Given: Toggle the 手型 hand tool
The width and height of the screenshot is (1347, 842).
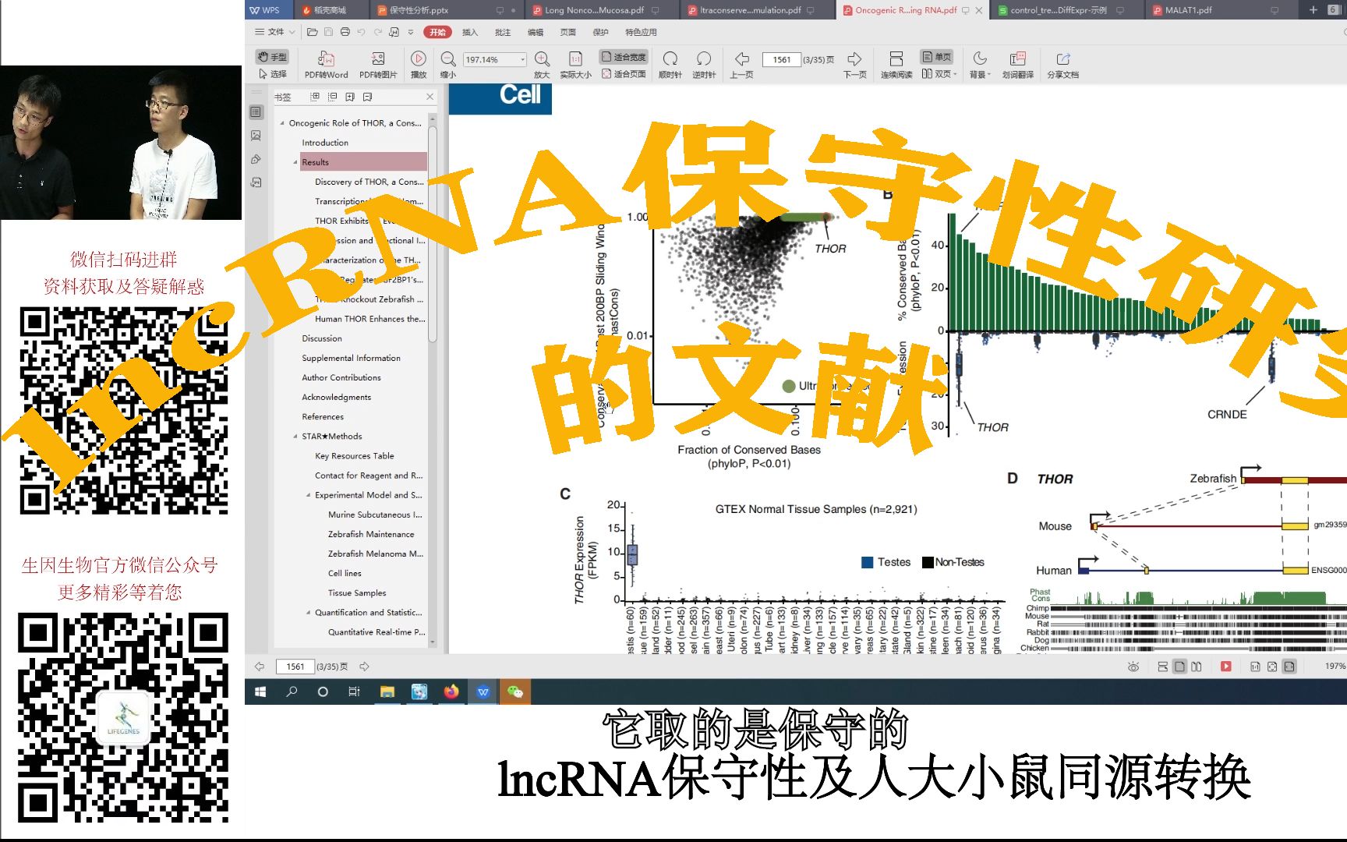Looking at the screenshot, I should (x=272, y=57).
